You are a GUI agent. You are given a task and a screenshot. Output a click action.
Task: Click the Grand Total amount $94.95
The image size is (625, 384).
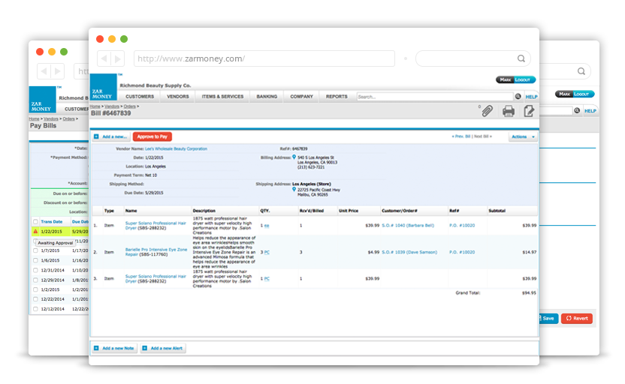click(529, 292)
